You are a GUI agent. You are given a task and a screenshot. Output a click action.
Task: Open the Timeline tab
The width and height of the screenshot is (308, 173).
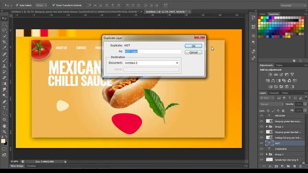tap(31, 166)
